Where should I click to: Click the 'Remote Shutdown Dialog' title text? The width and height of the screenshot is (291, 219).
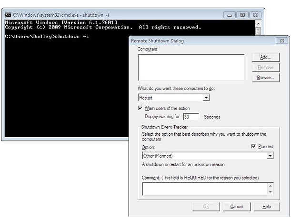(157, 40)
